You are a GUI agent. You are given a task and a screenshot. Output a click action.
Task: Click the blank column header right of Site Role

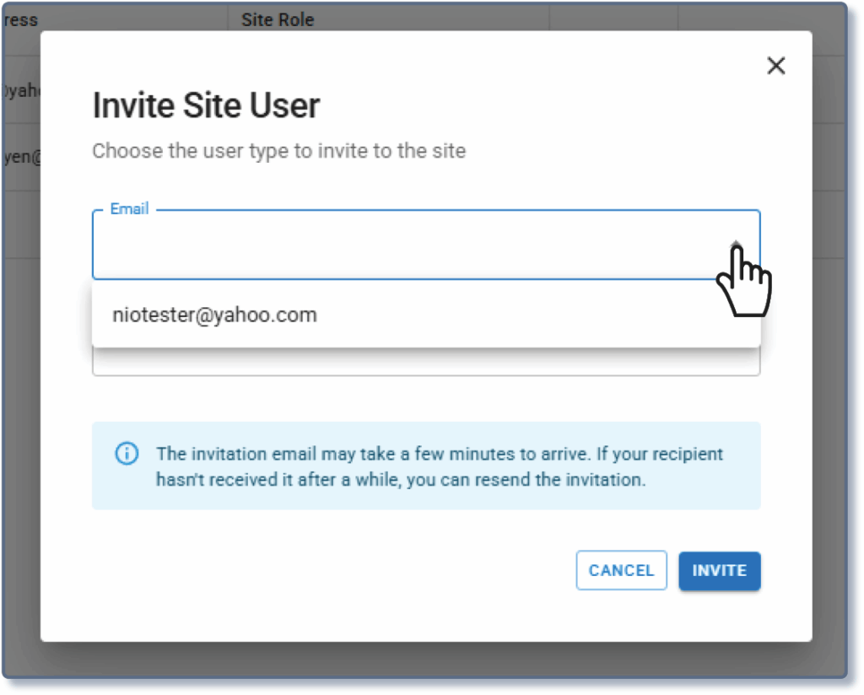pos(613,19)
